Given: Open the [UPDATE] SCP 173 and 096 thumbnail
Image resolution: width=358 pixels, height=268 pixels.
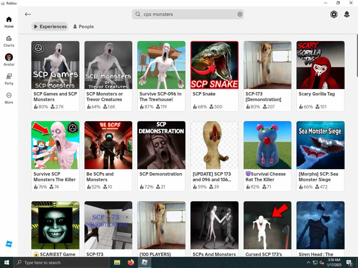Looking at the screenshot, I should pyautogui.click(x=215, y=145).
